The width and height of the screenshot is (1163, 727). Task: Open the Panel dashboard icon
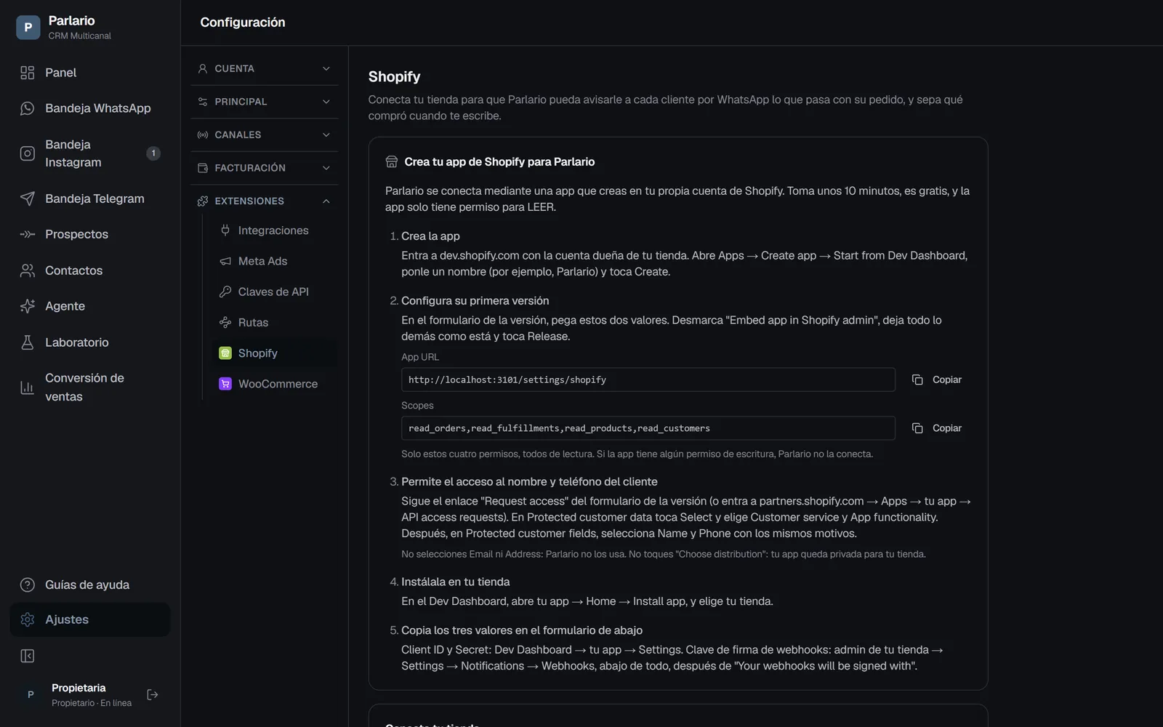click(x=28, y=73)
